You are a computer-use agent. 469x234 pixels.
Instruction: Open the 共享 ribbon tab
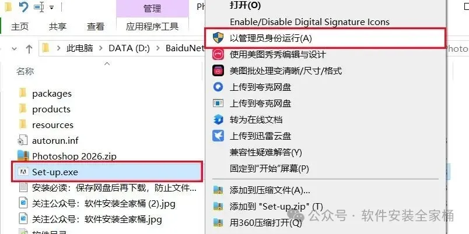click(57, 26)
